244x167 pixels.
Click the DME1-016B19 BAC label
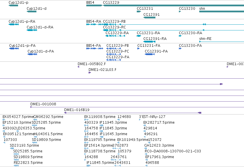(x=77, y=110)
